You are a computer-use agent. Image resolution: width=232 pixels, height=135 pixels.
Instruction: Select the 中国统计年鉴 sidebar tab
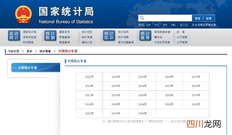pos(36,67)
